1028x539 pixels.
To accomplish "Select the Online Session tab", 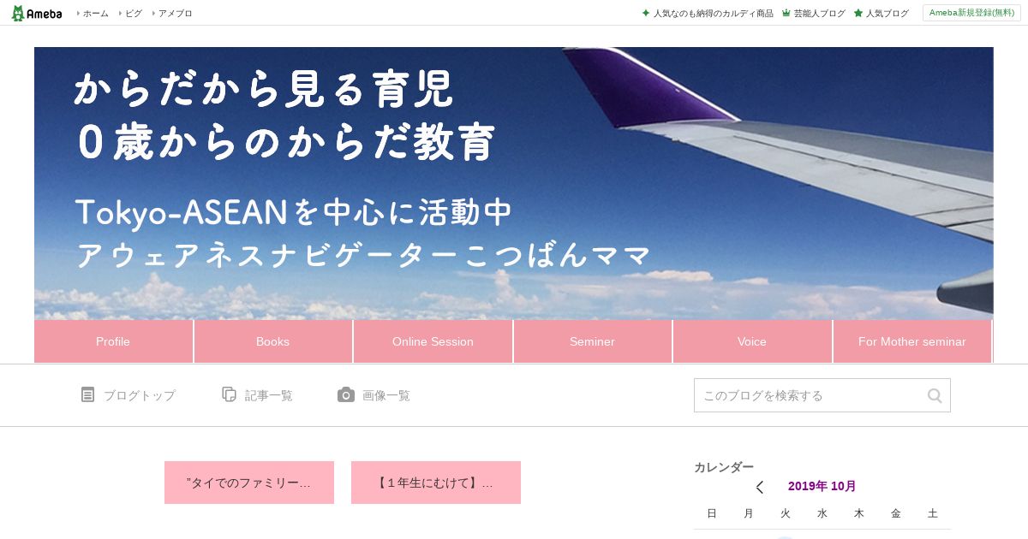I will click(433, 341).
